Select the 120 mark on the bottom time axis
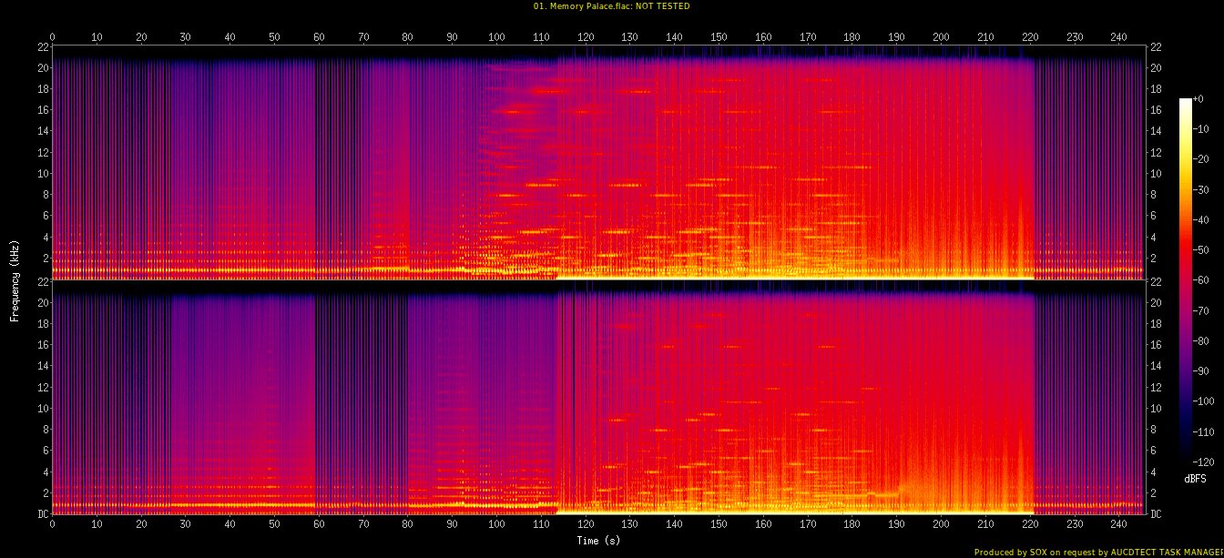The width and height of the screenshot is (1224, 558). coord(586,525)
